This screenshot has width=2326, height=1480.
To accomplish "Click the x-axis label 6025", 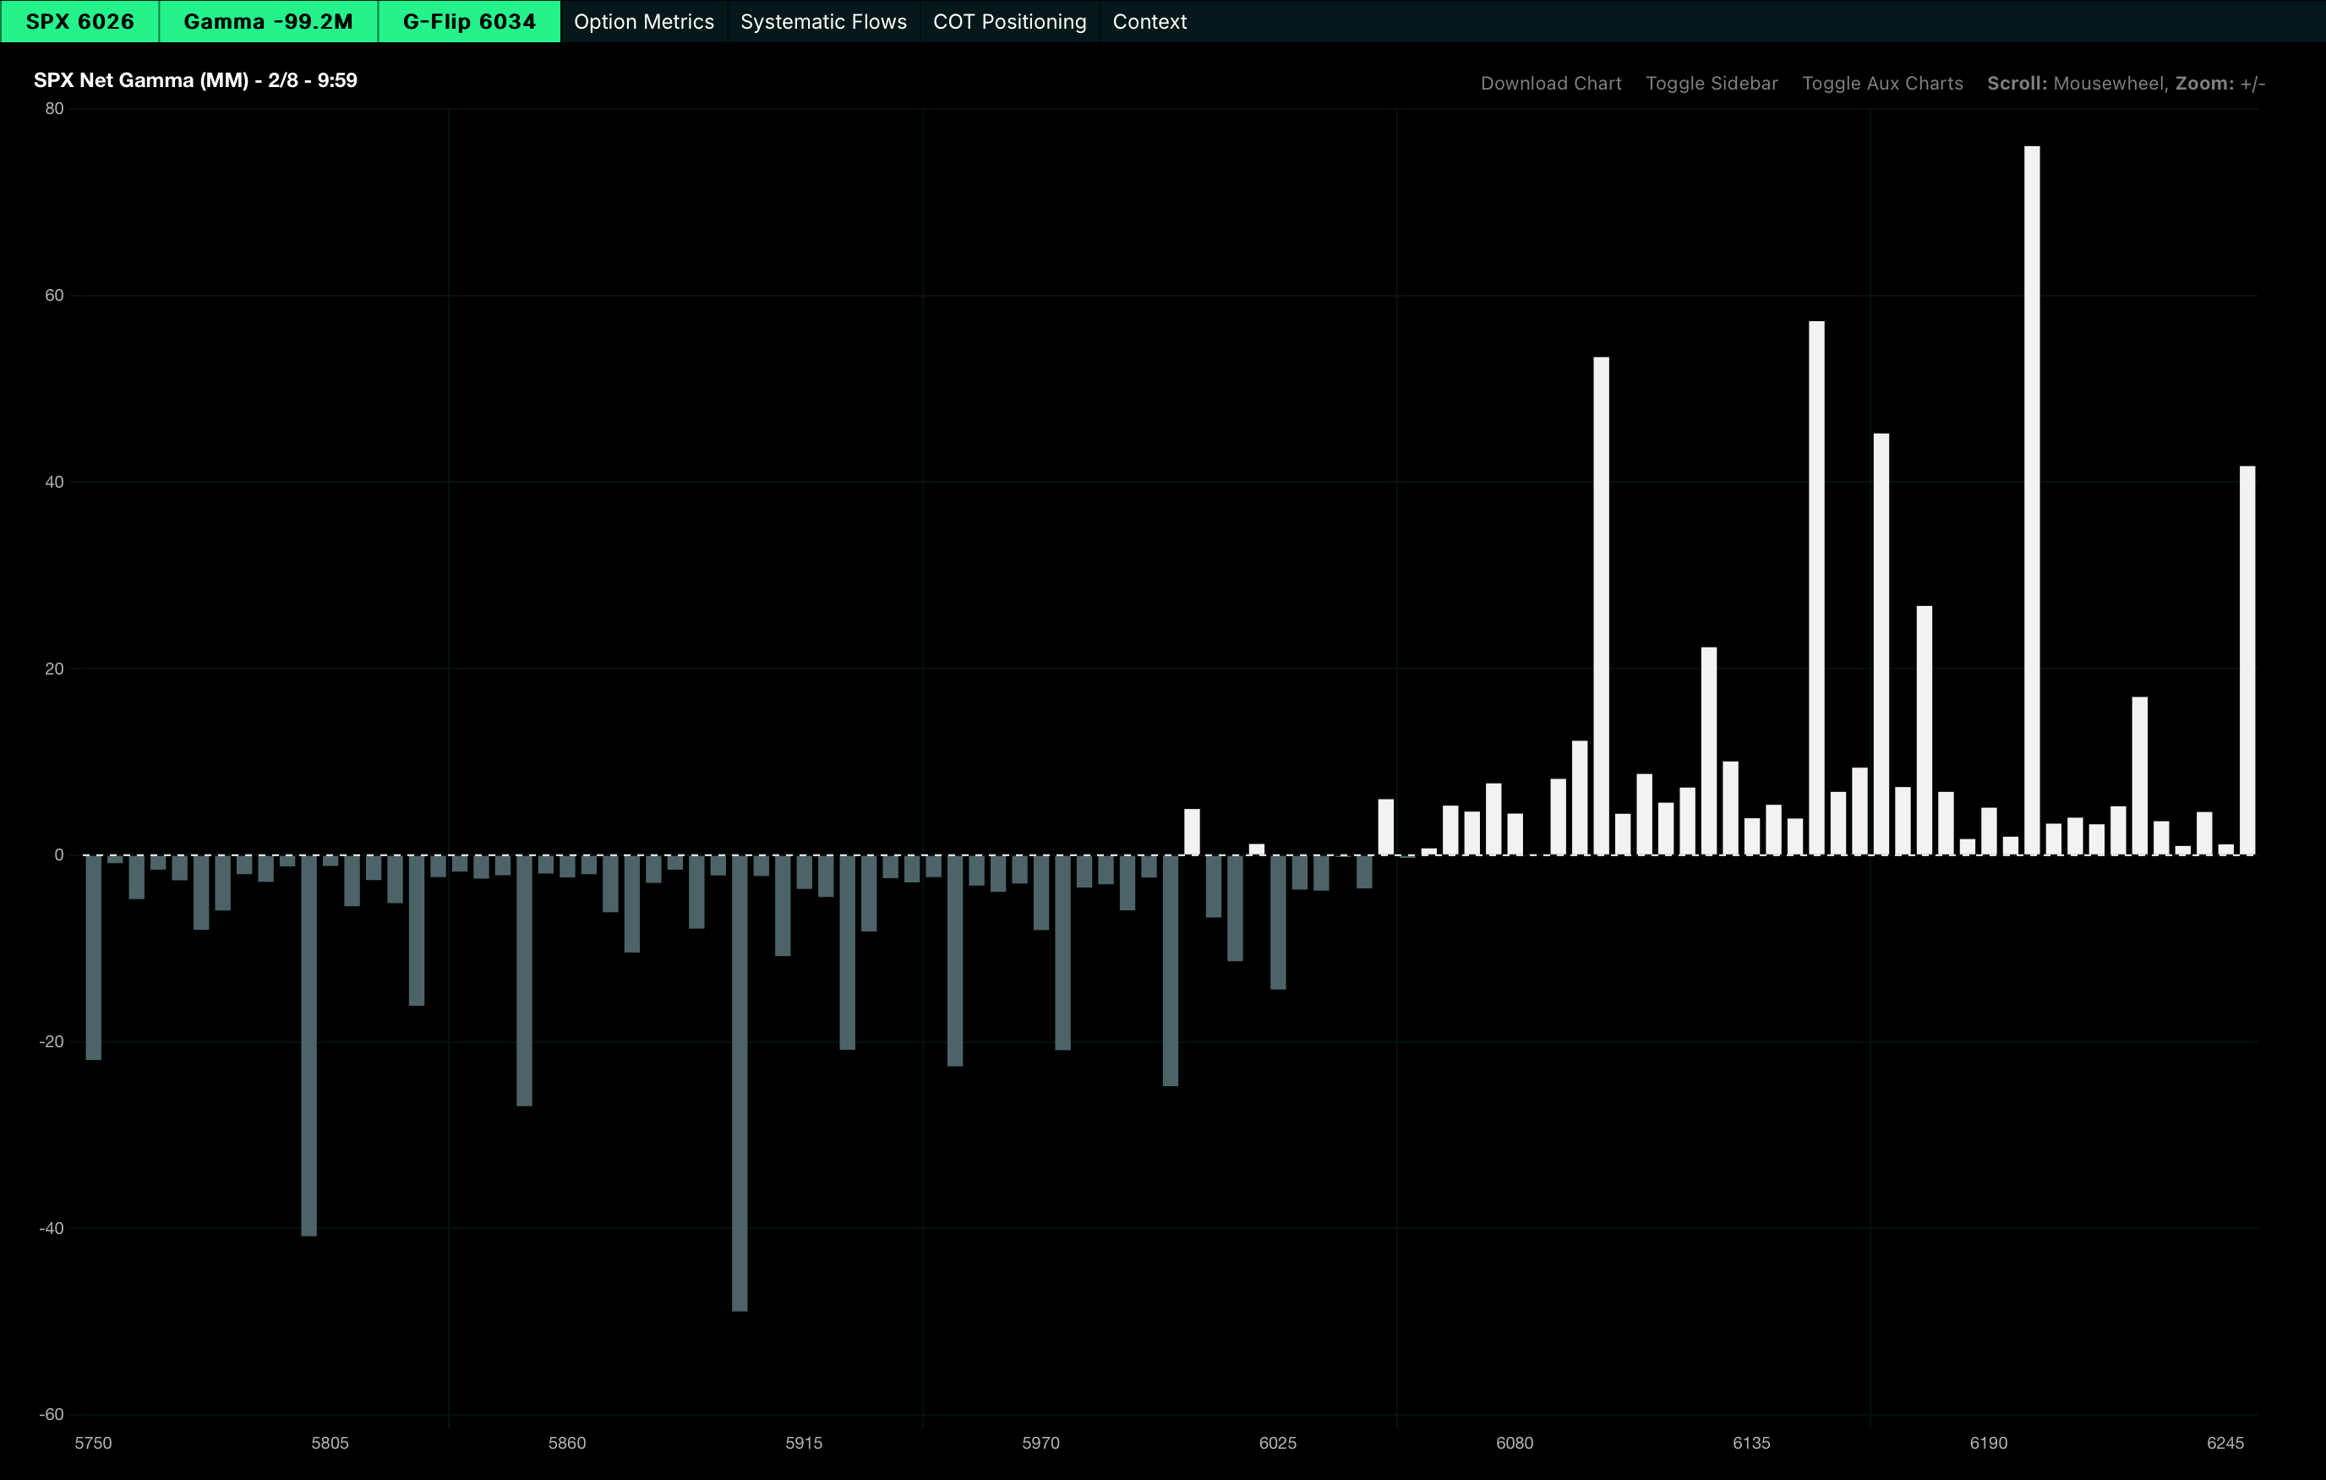I will click(x=1277, y=1442).
